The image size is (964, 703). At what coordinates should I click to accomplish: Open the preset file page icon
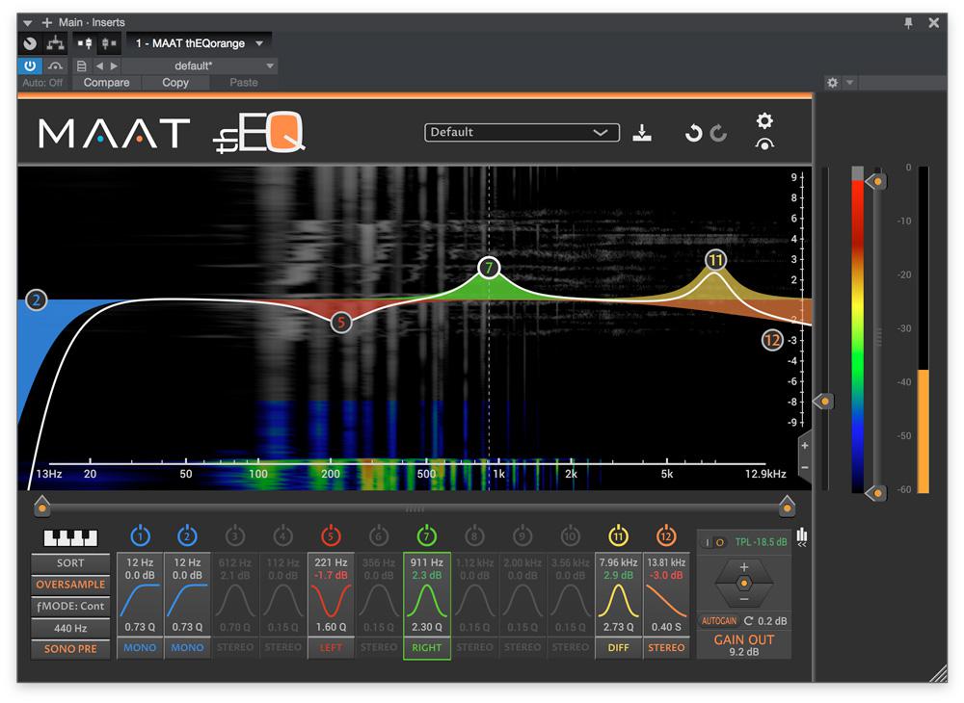click(x=81, y=65)
